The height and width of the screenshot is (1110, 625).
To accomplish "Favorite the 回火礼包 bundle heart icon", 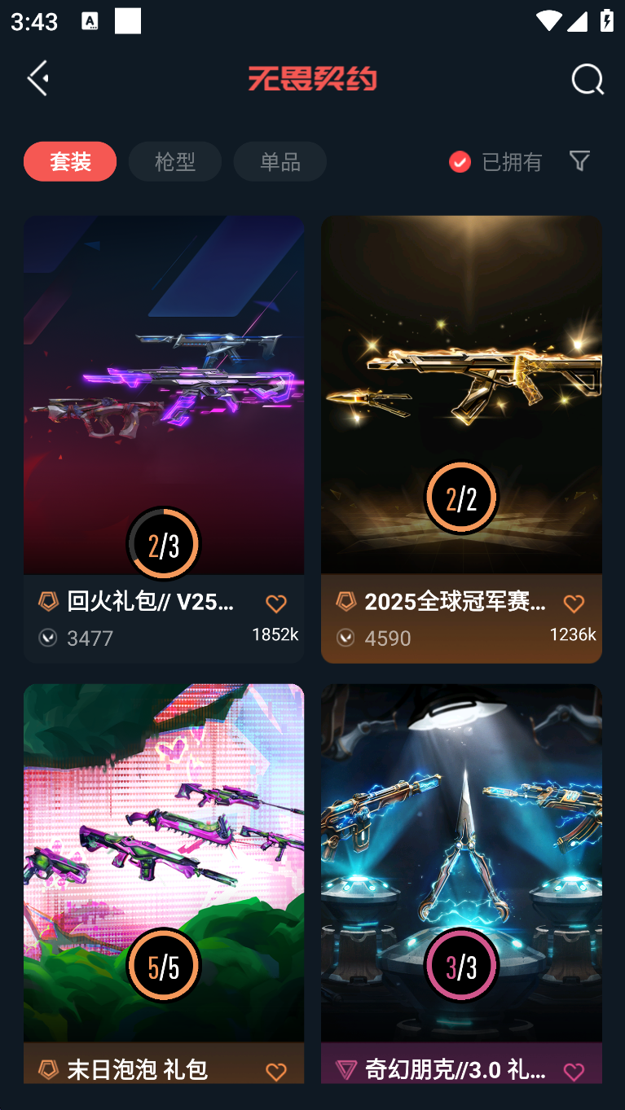I will (276, 603).
